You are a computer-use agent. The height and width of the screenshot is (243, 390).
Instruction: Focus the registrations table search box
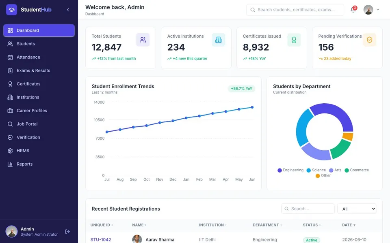point(308,209)
